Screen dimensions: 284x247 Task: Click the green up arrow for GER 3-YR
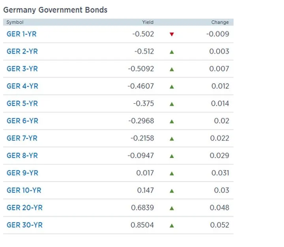[x=172, y=69]
